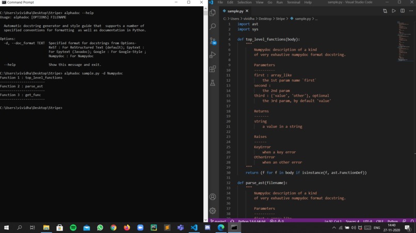Click Synchronize Changes icon in status bar
Screen dimensions: 416x233
pos(232,221)
